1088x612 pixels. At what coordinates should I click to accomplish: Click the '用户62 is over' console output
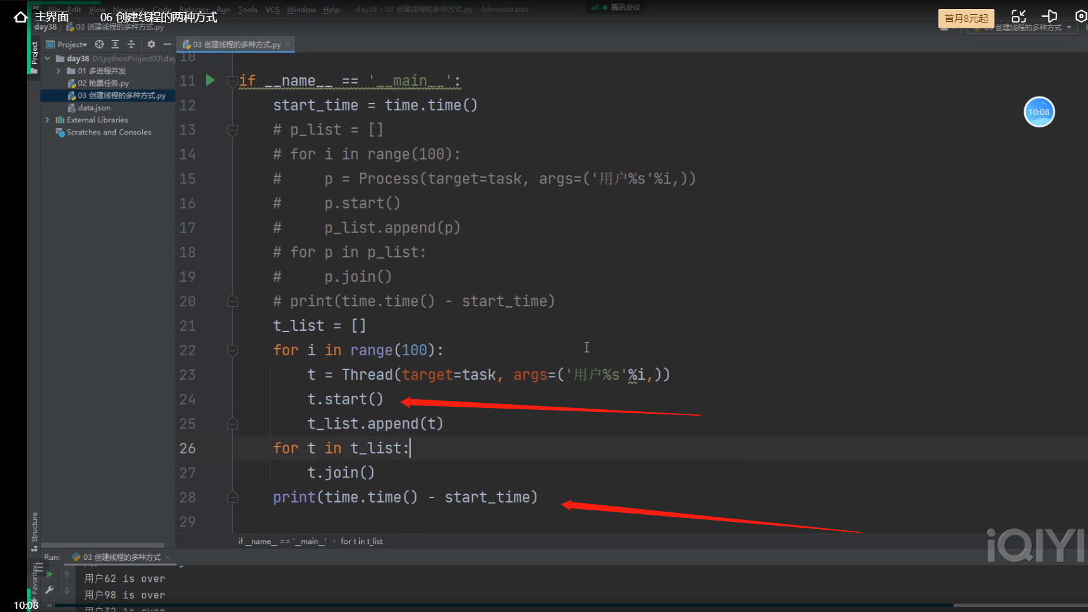coord(125,579)
